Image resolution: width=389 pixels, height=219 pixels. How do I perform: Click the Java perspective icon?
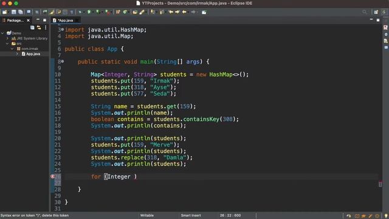tap(384, 12)
